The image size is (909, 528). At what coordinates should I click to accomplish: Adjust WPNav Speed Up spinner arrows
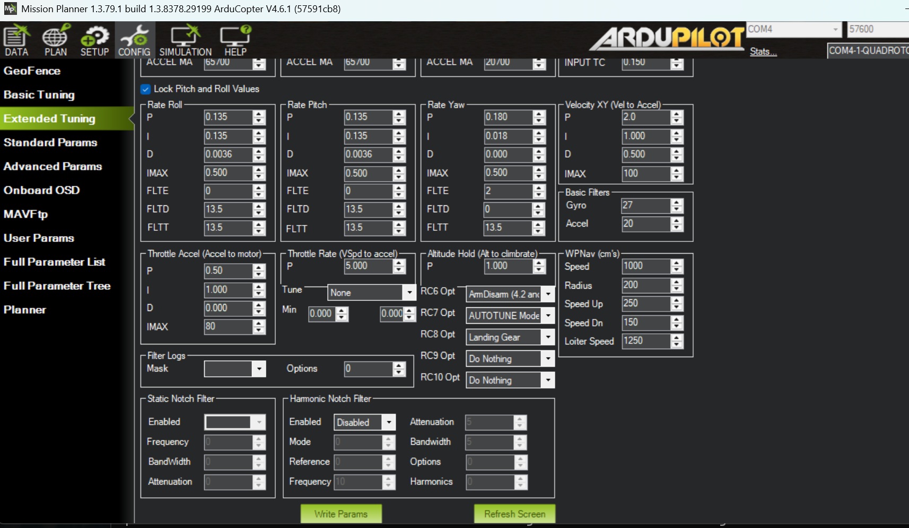coord(677,304)
